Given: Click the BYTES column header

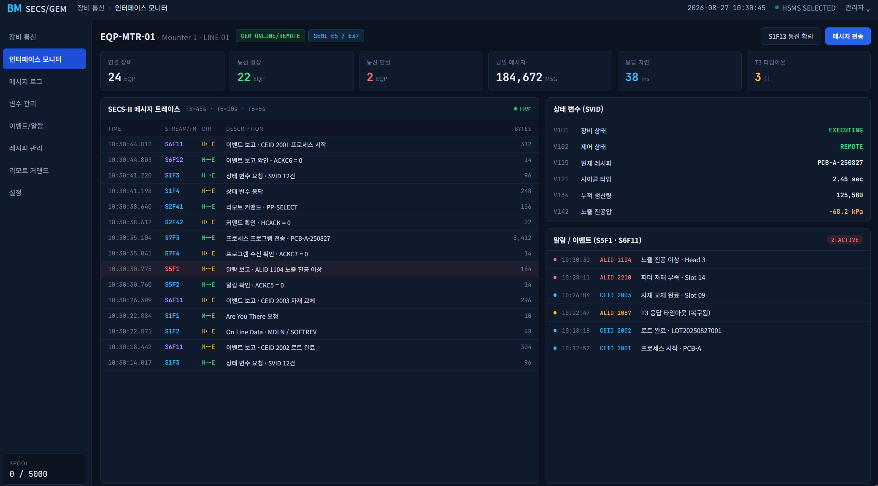Looking at the screenshot, I should [523, 129].
